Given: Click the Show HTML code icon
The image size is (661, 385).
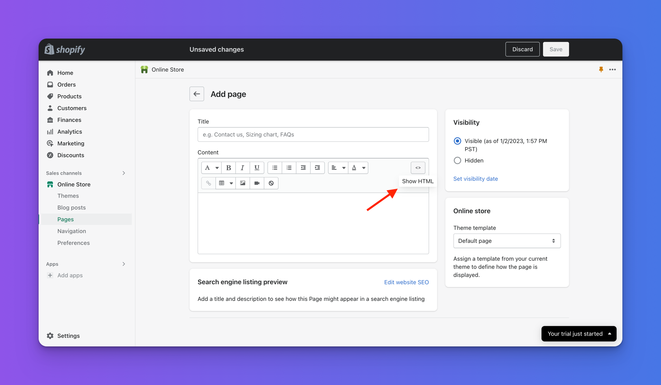Looking at the screenshot, I should 418,168.
